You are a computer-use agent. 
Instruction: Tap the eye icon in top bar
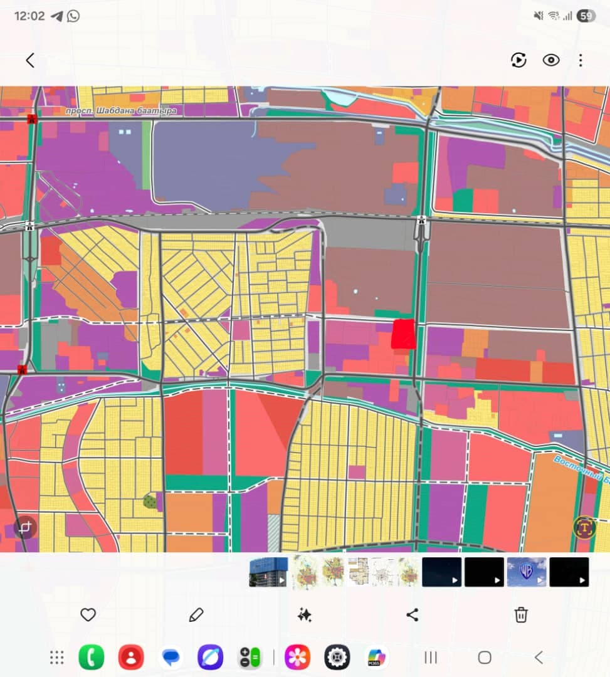(x=551, y=60)
